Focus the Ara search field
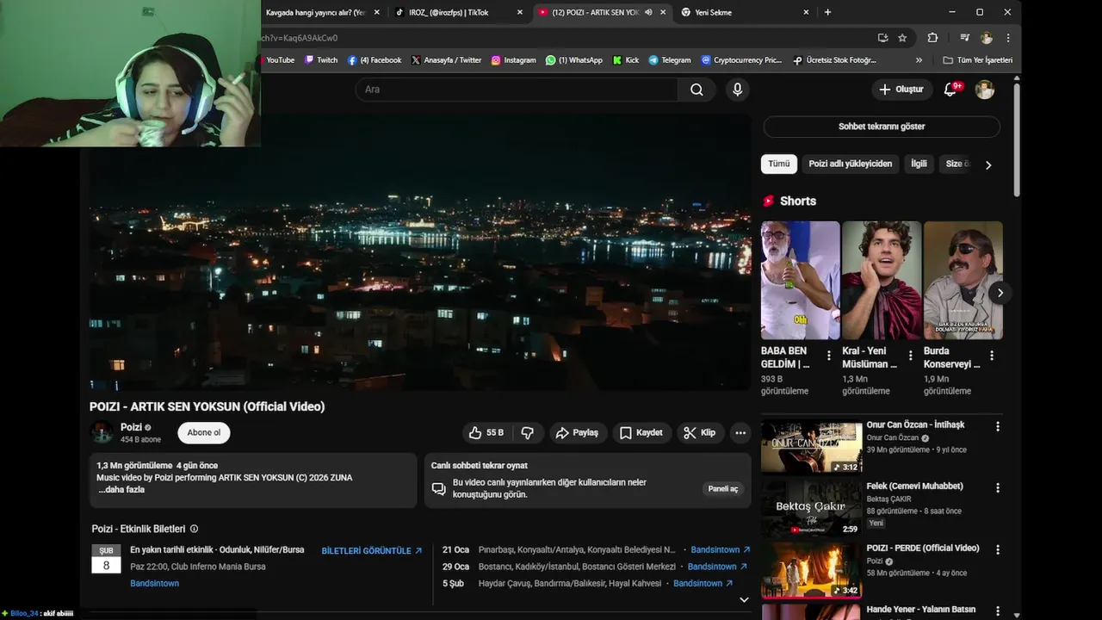Screen dimensions: 1102x620 [x=517, y=90]
